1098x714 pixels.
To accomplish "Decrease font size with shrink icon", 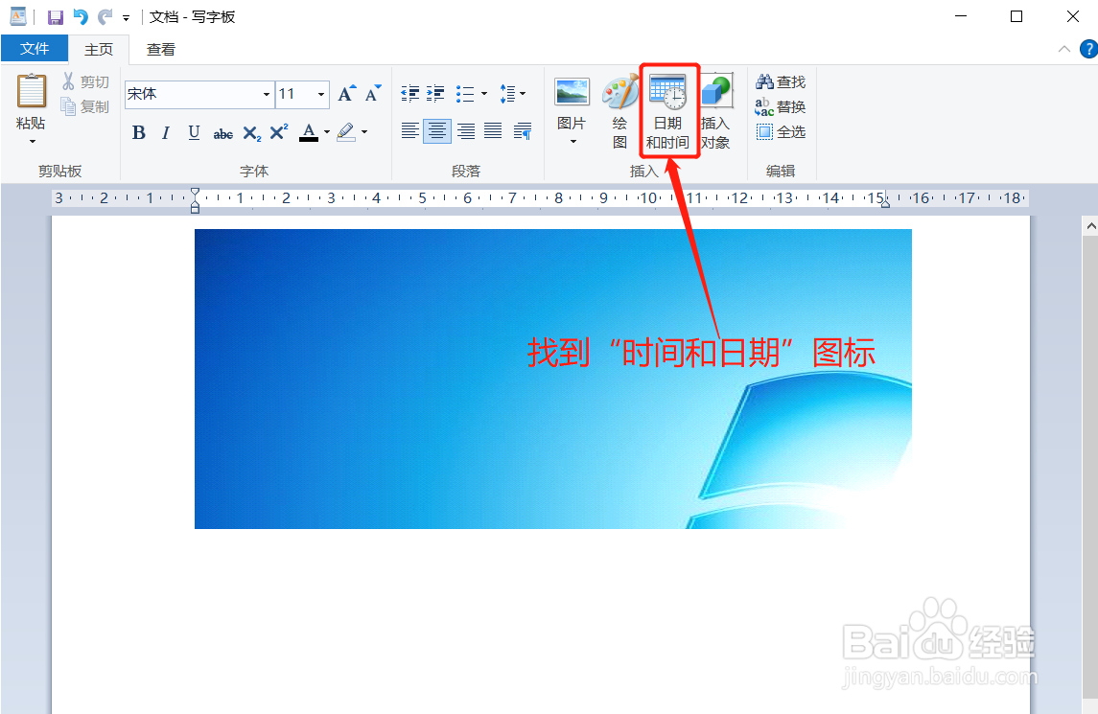I will pos(372,94).
